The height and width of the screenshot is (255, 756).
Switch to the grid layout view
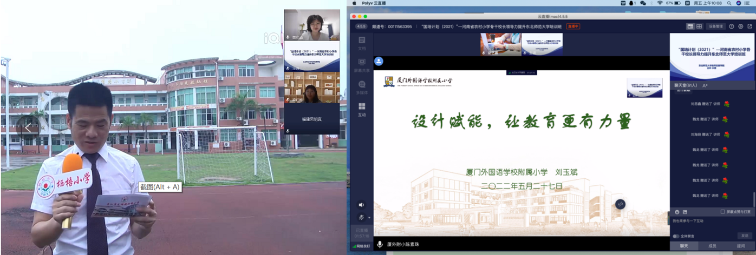[x=699, y=26]
